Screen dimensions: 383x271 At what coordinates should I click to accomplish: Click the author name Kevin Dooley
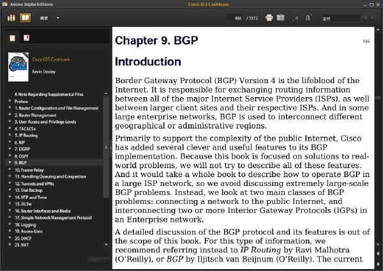44,72
